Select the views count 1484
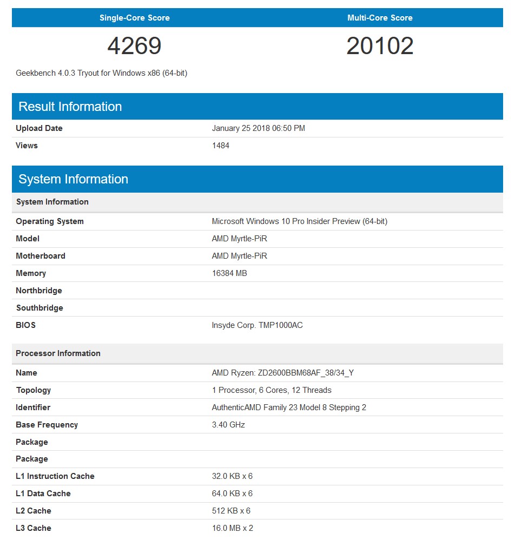Screen dimensions: 515x546 pos(221,146)
